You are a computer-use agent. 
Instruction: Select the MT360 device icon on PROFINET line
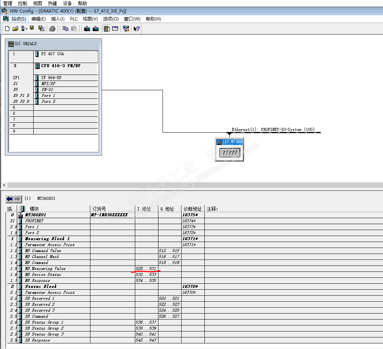point(229,150)
